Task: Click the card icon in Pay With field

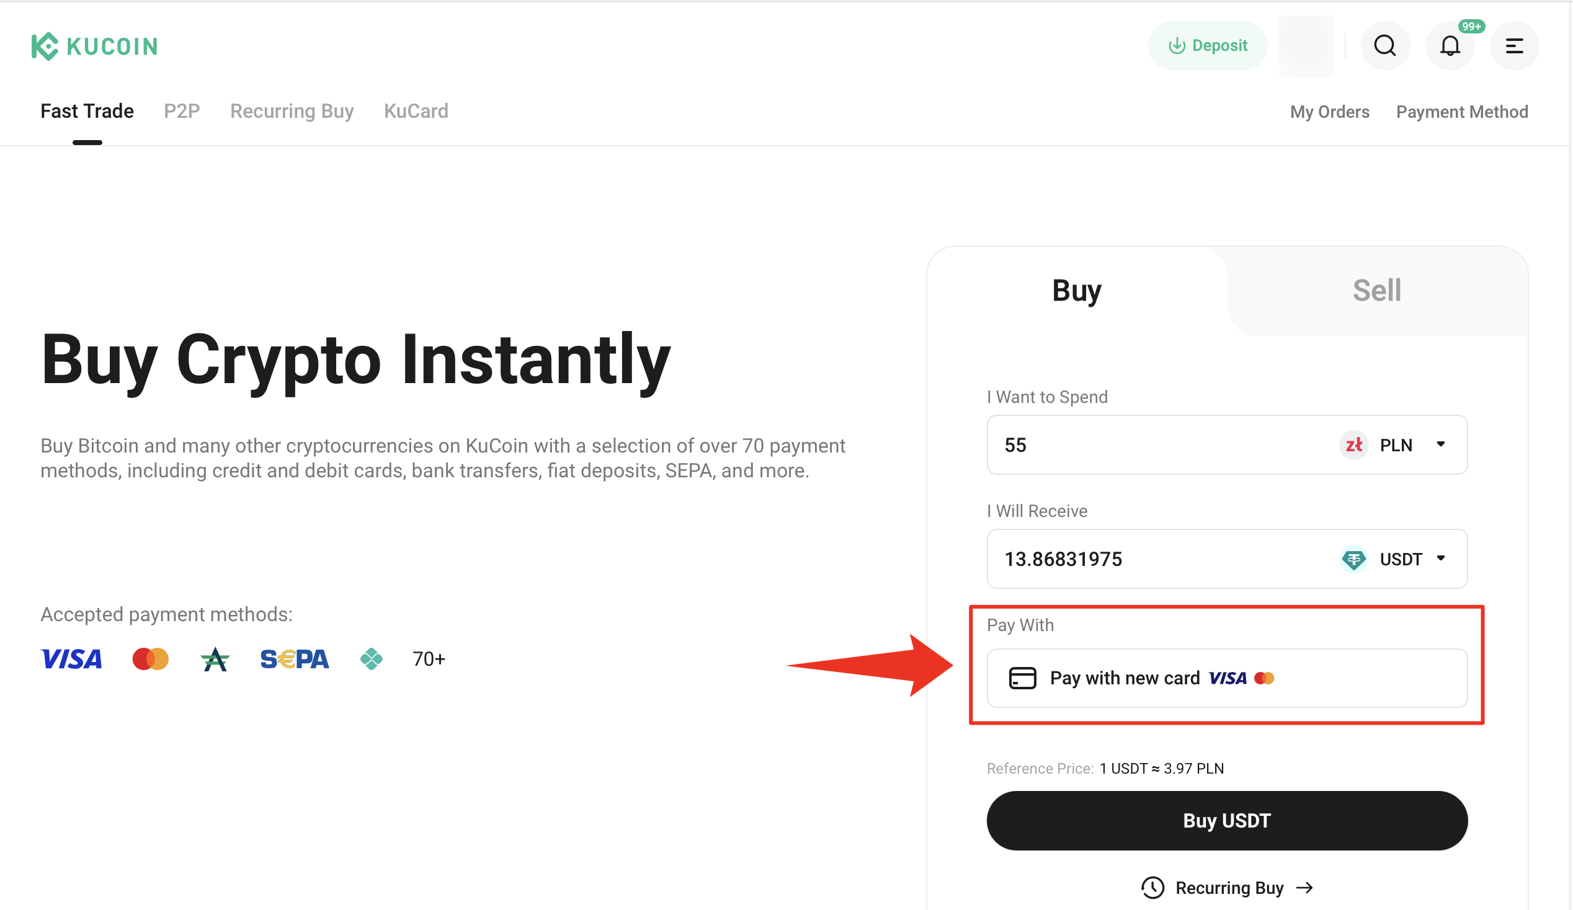Action: (x=1022, y=678)
